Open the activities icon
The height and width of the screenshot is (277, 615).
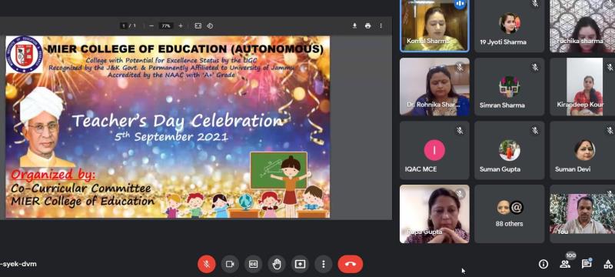tap(608, 264)
